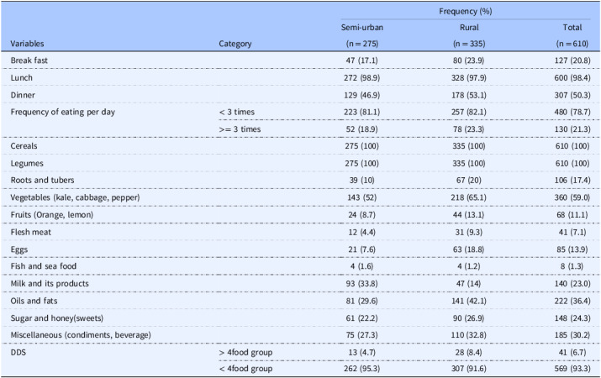Select the value '47 (14)'
601x378 pixels.
coord(469,284)
